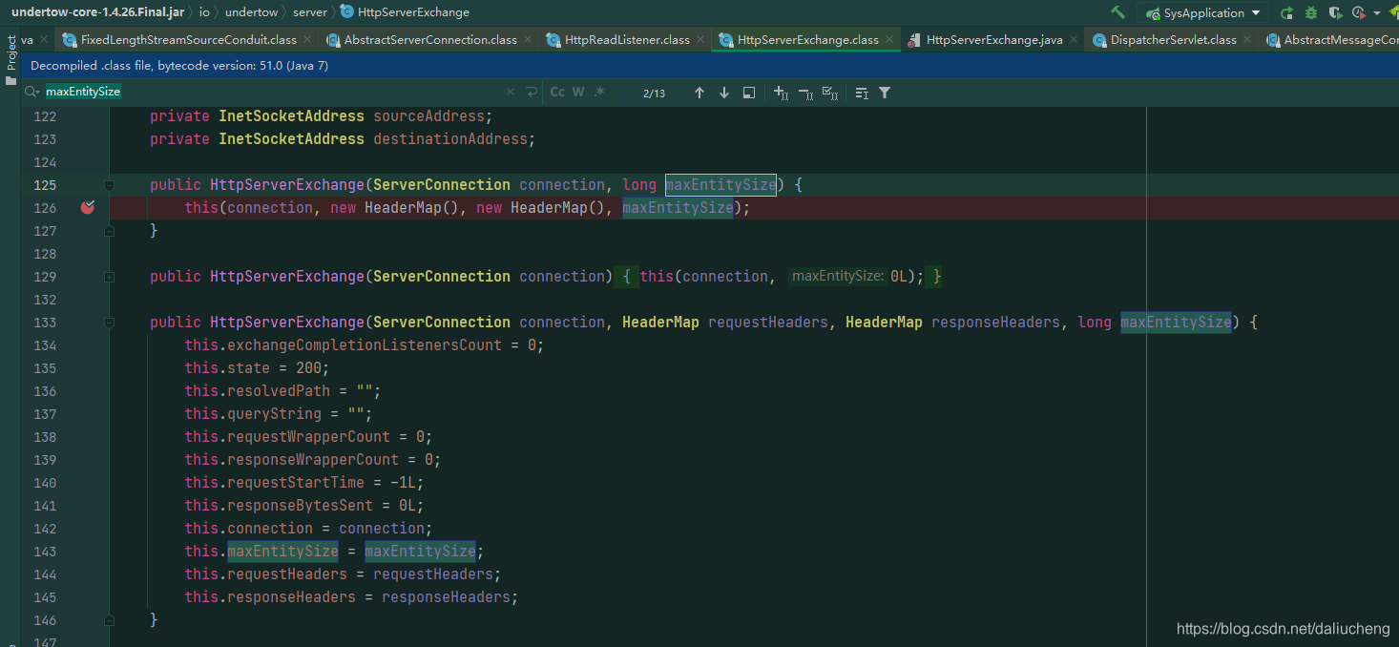
Task: Collapse the constructor at line 133
Action: (109, 323)
